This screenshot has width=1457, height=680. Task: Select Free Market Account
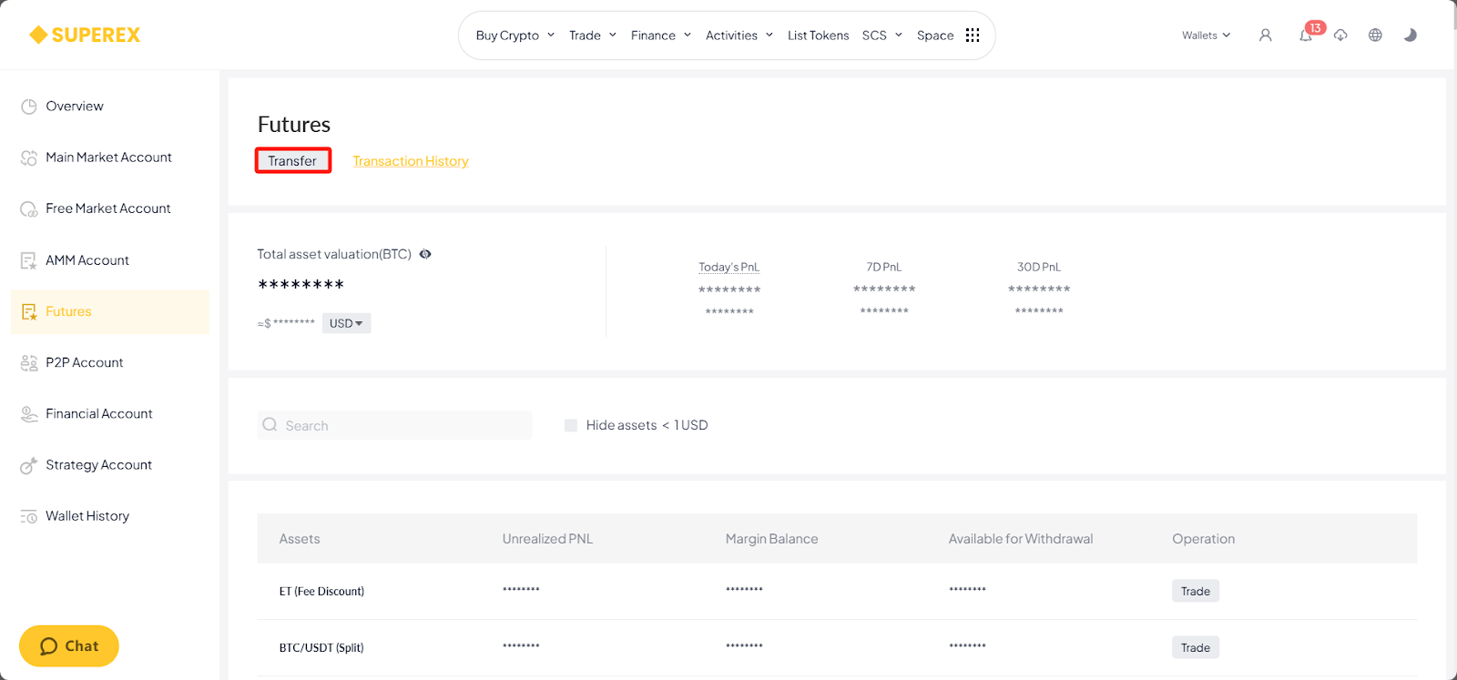(110, 208)
